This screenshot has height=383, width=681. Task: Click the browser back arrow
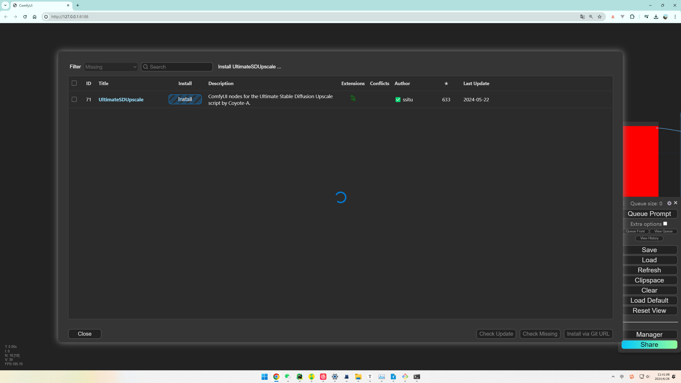6,17
